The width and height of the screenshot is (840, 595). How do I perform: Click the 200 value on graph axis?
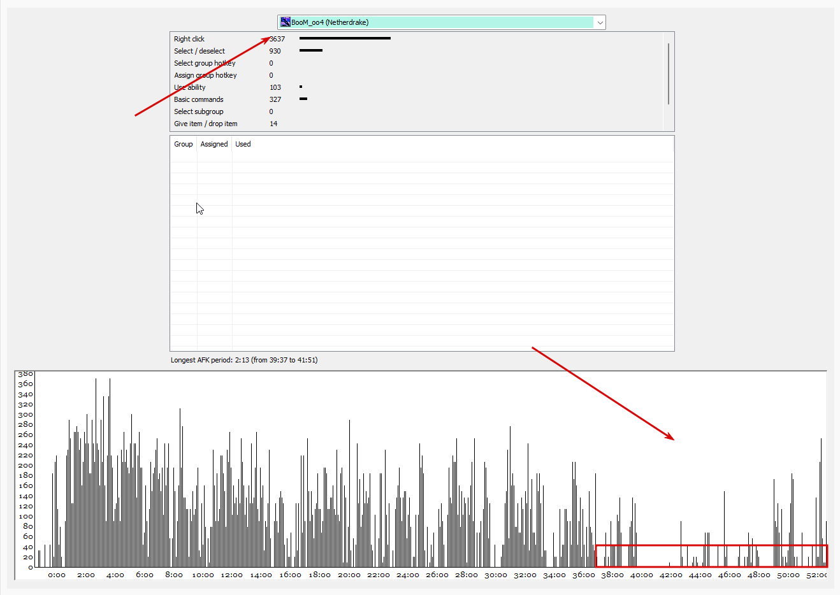click(x=25, y=466)
